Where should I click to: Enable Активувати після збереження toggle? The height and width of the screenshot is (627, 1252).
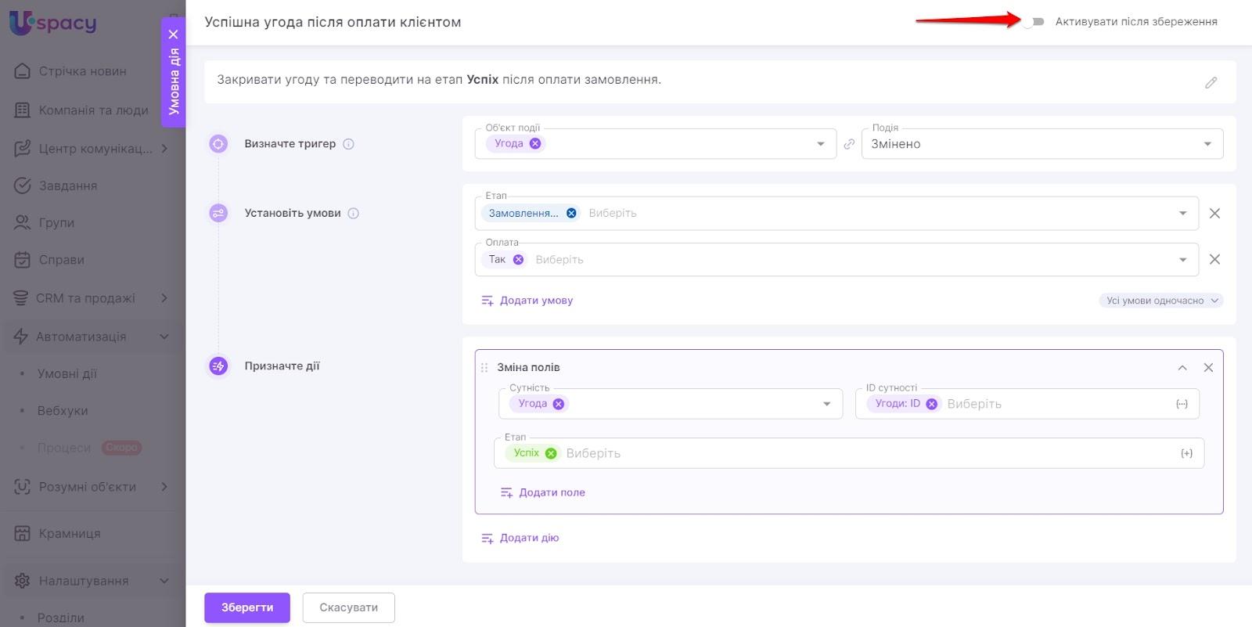tap(1033, 22)
